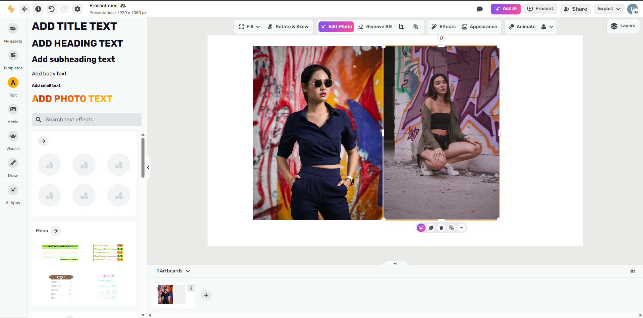Viewport: 643px width, 318px height.
Task: Replace the selected image from the toolbar
Action: point(415,26)
